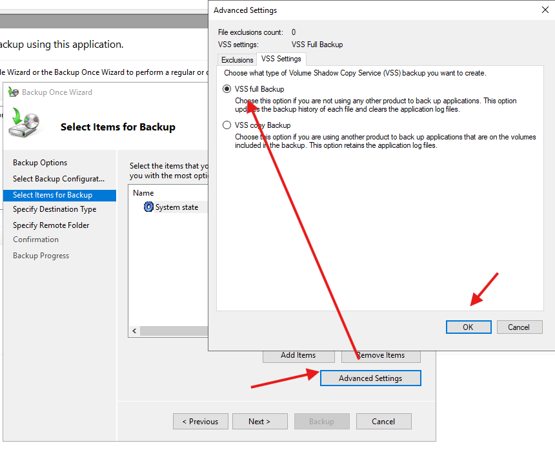555x452 pixels.
Task: Switch to the Exclusions tab
Action: pyautogui.click(x=237, y=59)
